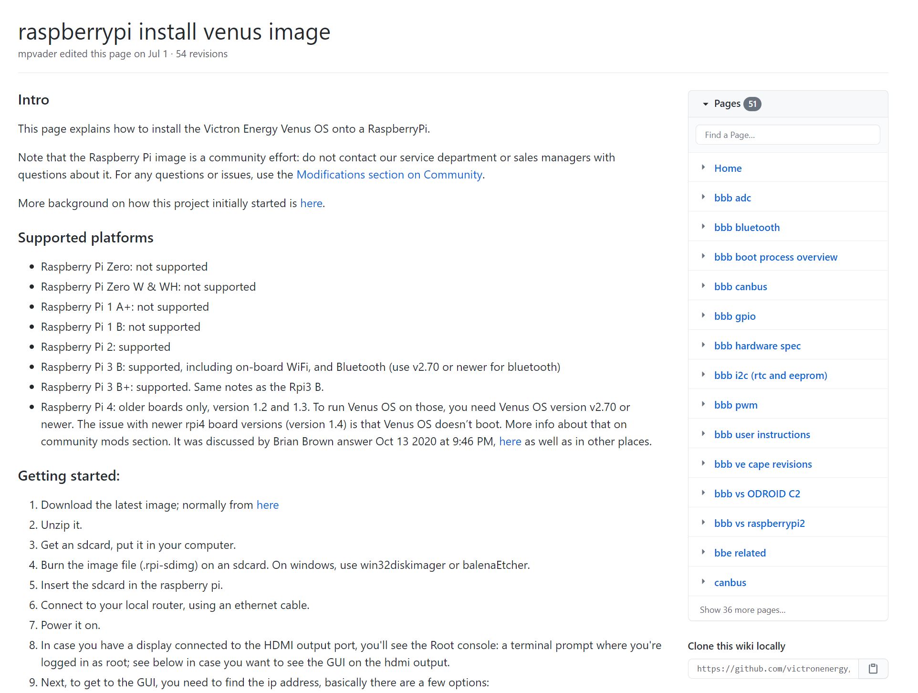
Task: Open the bbb adc wiki page
Action: click(x=732, y=198)
